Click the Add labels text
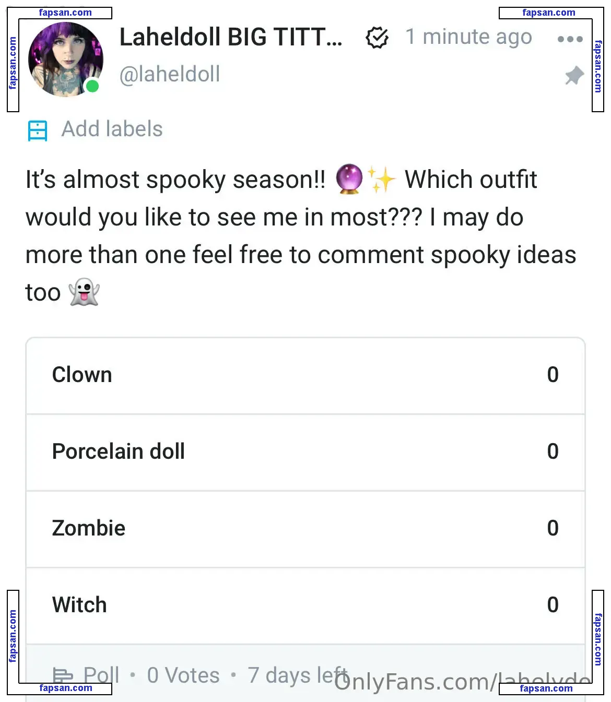This screenshot has width=611, height=702. click(x=112, y=129)
